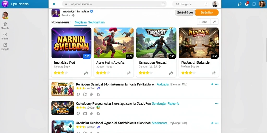Click badge icon on Flapenoal Sbdansie thumbnail
This screenshot has width=267, height=133.
coord(215,56)
